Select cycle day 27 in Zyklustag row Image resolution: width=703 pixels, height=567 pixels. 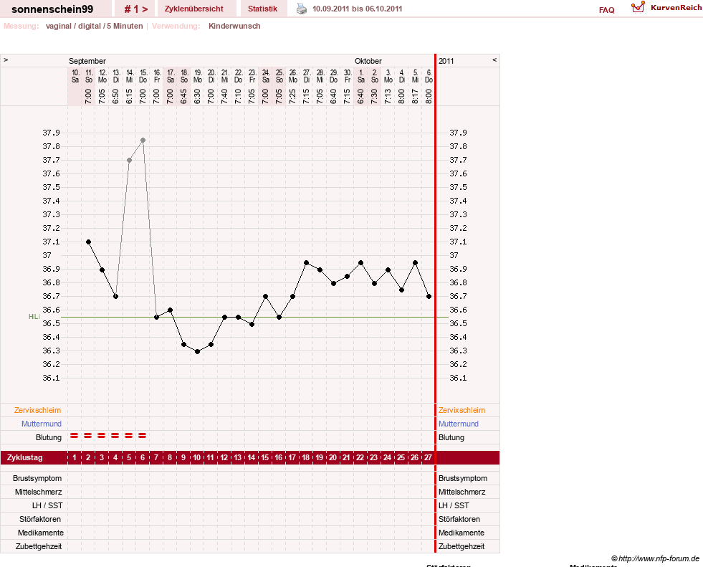pos(428,457)
